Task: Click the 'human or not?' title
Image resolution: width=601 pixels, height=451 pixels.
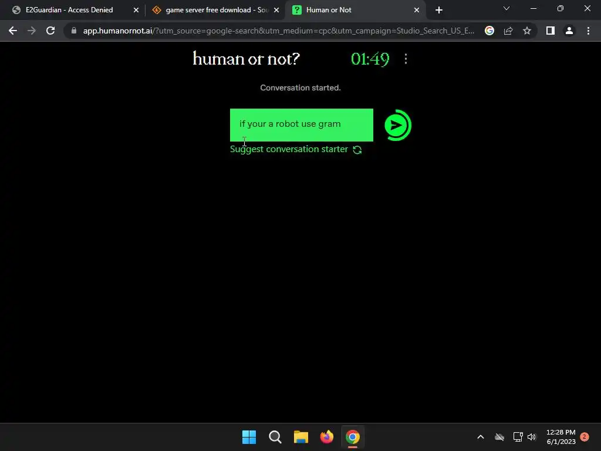Action: pyautogui.click(x=246, y=59)
